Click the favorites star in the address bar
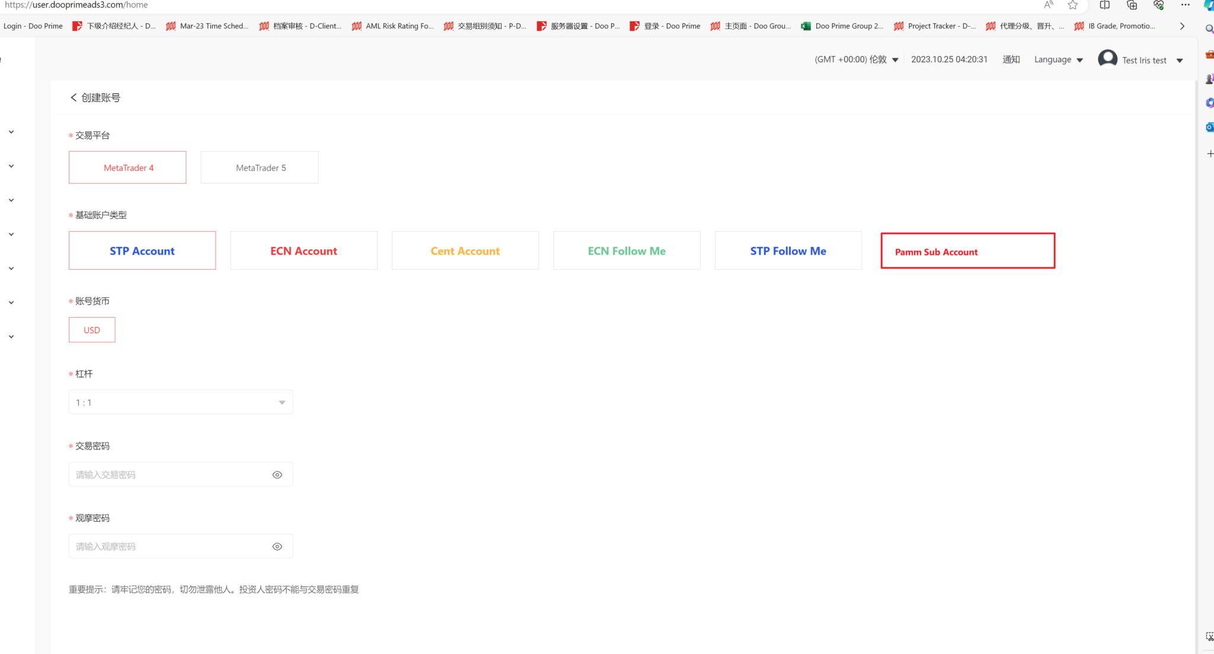 pos(1072,5)
